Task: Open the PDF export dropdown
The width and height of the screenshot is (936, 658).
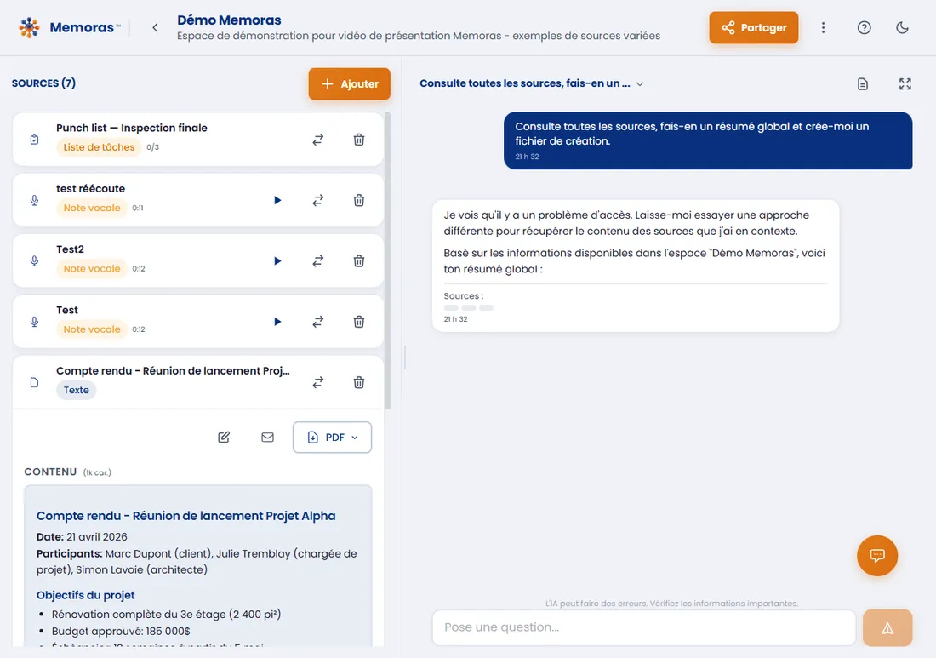Action: pyautogui.click(x=332, y=437)
